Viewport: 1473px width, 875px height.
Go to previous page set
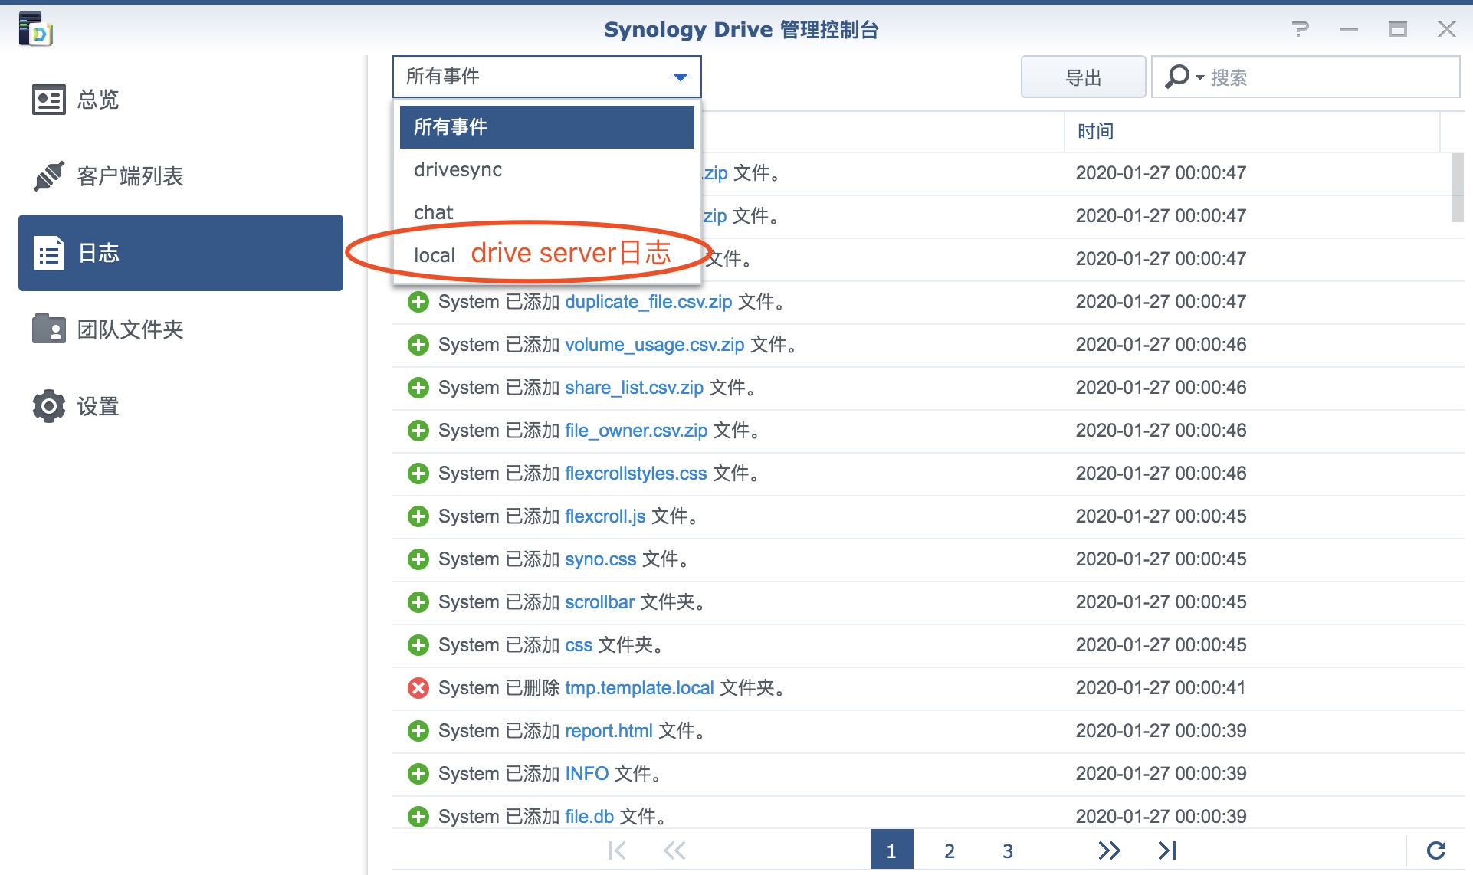[x=674, y=850]
